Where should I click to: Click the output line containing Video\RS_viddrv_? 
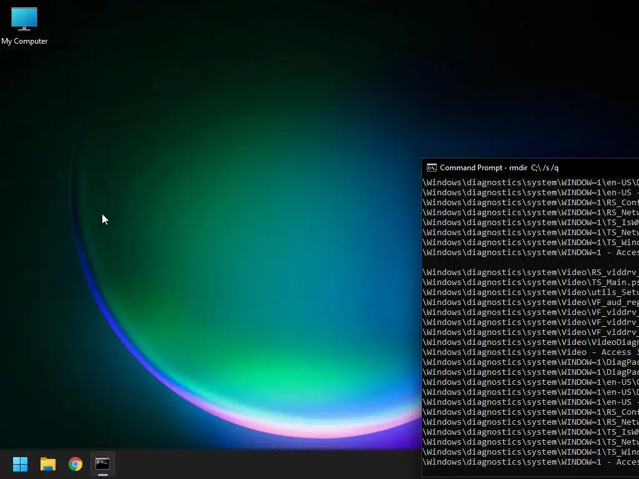(x=530, y=273)
